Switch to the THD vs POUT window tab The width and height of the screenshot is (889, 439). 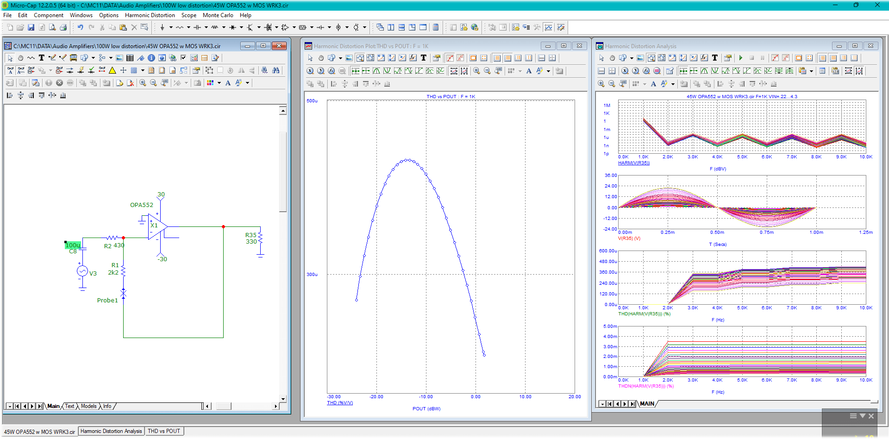pyautogui.click(x=164, y=431)
